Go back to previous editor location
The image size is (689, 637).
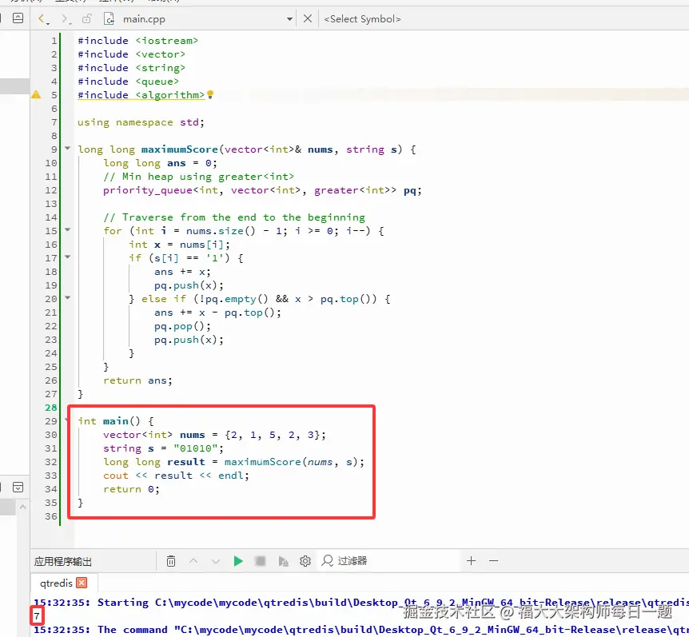point(42,19)
